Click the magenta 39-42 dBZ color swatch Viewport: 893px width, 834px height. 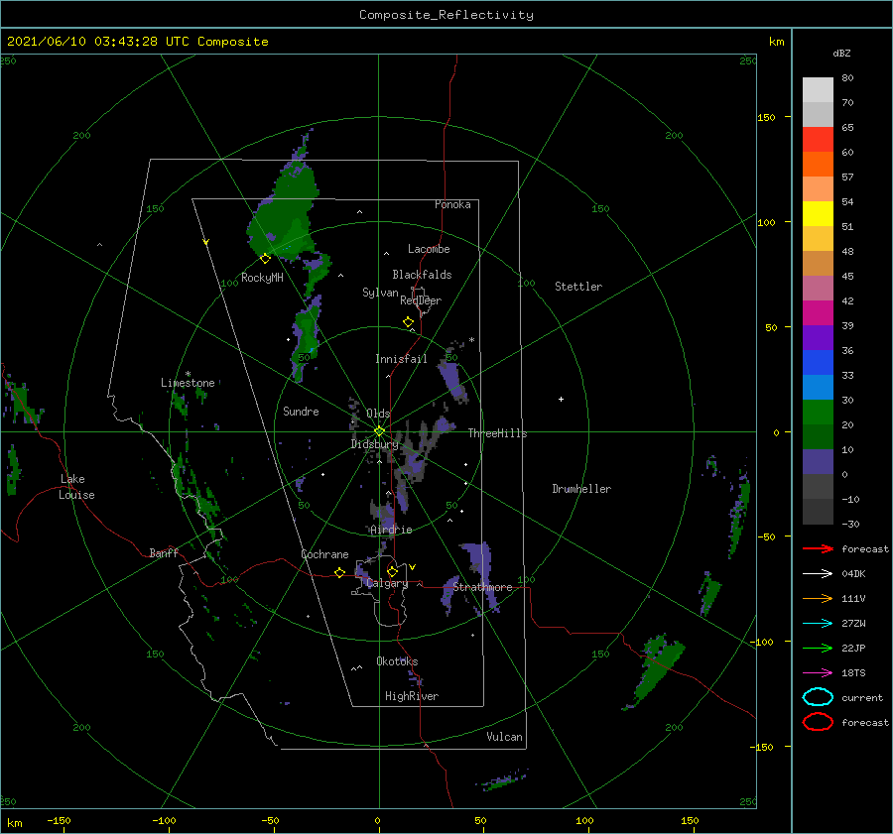pos(818,313)
